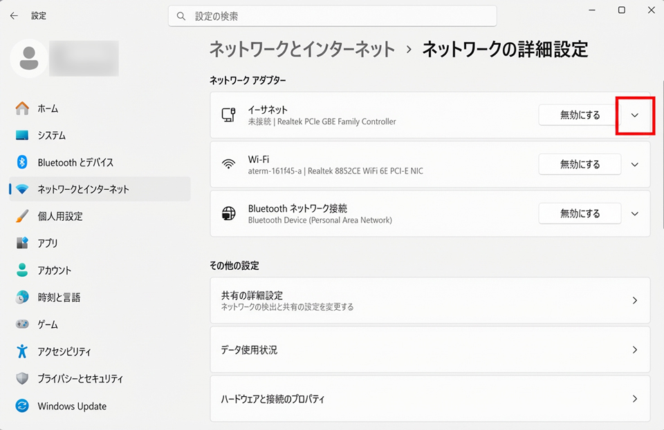Open the 時刻と言語 settings page

click(x=59, y=297)
